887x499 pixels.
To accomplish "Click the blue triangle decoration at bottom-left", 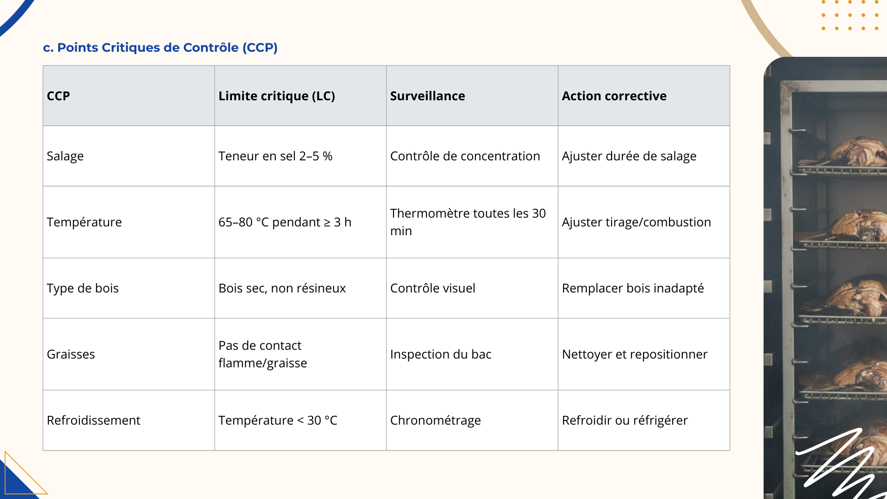I will click(x=18, y=478).
